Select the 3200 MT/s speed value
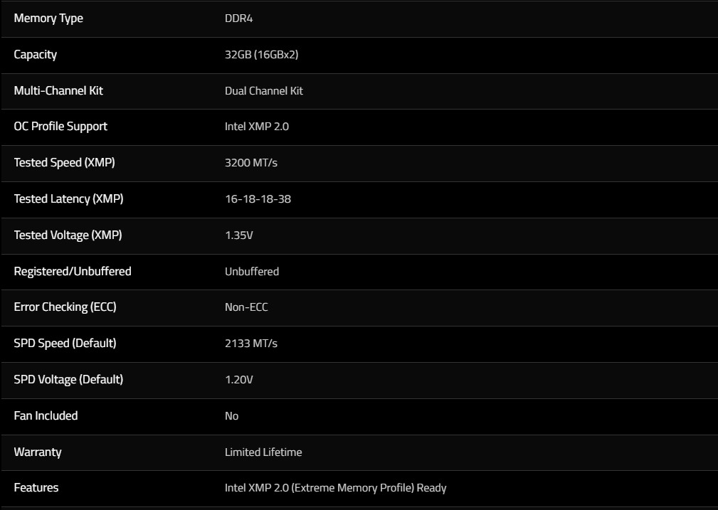 [x=250, y=163]
